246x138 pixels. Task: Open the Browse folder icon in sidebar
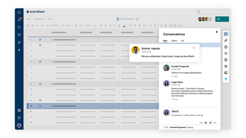[19, 27]
